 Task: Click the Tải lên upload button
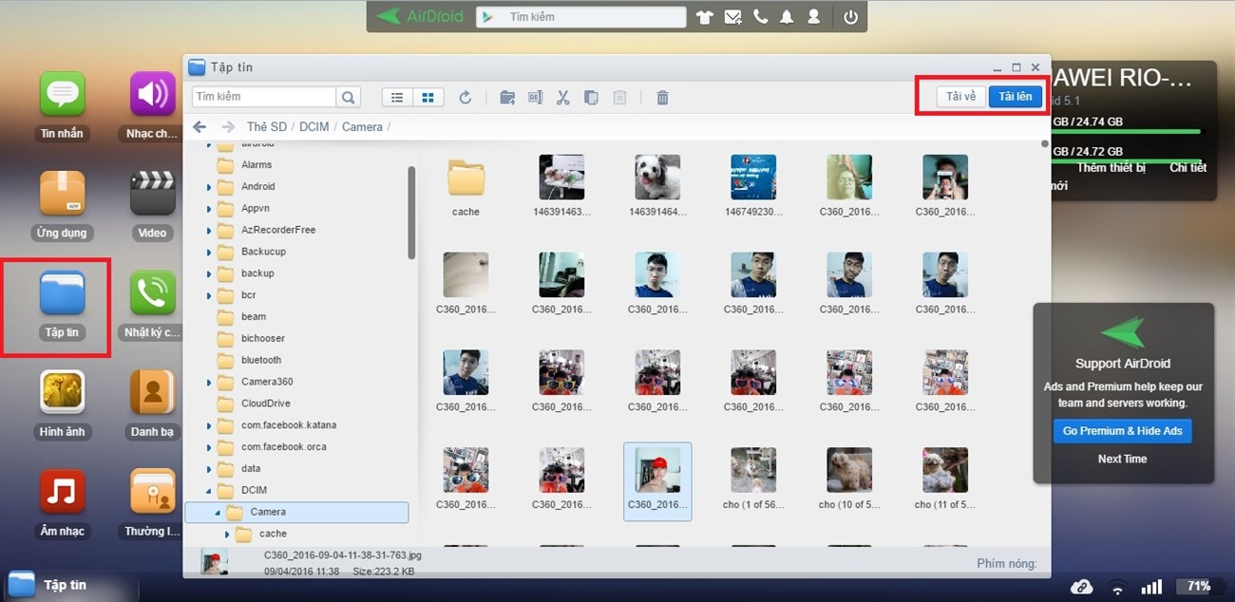pos(1015,97)
